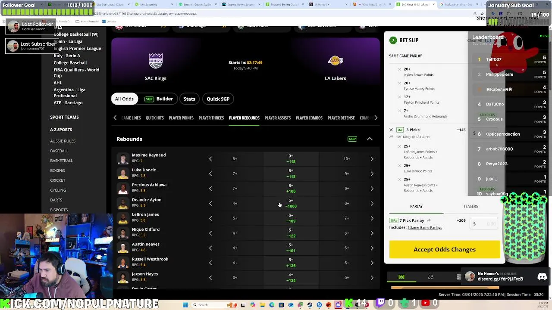Image resolution: width=552 pixels, height=310 pixels.
Task: Select the Player Assists category tab
Action: tap(278, 118)
